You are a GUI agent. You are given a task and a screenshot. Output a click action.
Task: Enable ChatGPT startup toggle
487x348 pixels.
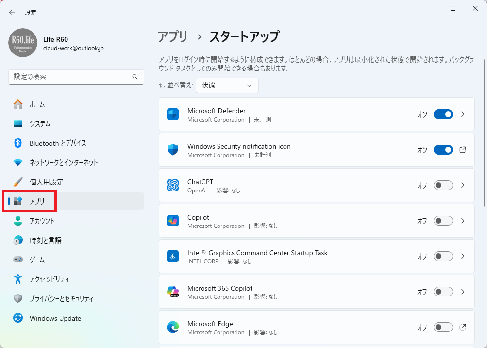point(443,185)
